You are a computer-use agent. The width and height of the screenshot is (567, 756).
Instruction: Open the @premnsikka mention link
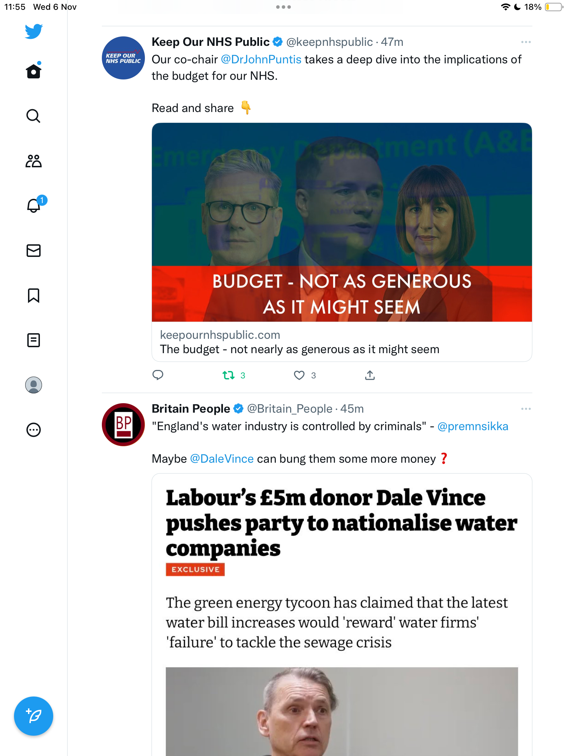click(473, 426)
